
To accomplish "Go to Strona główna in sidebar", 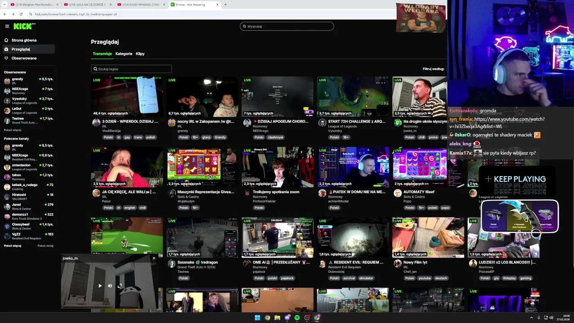I will (x=24, y=40).
